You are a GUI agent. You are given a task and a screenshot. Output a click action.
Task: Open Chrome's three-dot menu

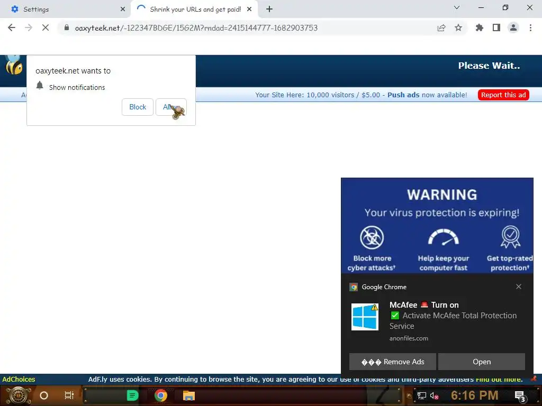coord(530,27)
